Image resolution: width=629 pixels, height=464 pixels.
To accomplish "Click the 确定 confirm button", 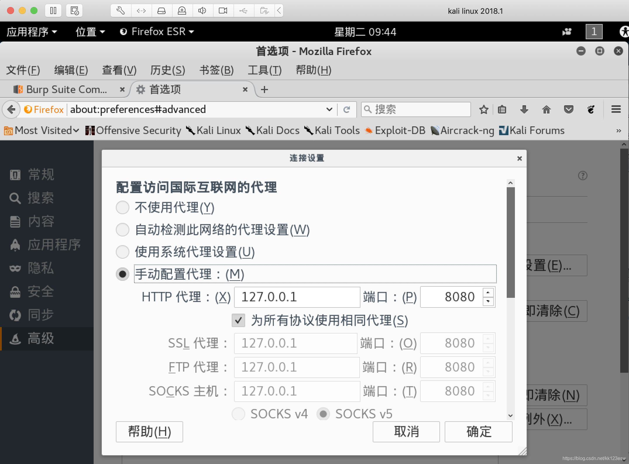I will (x=478, y=432).
